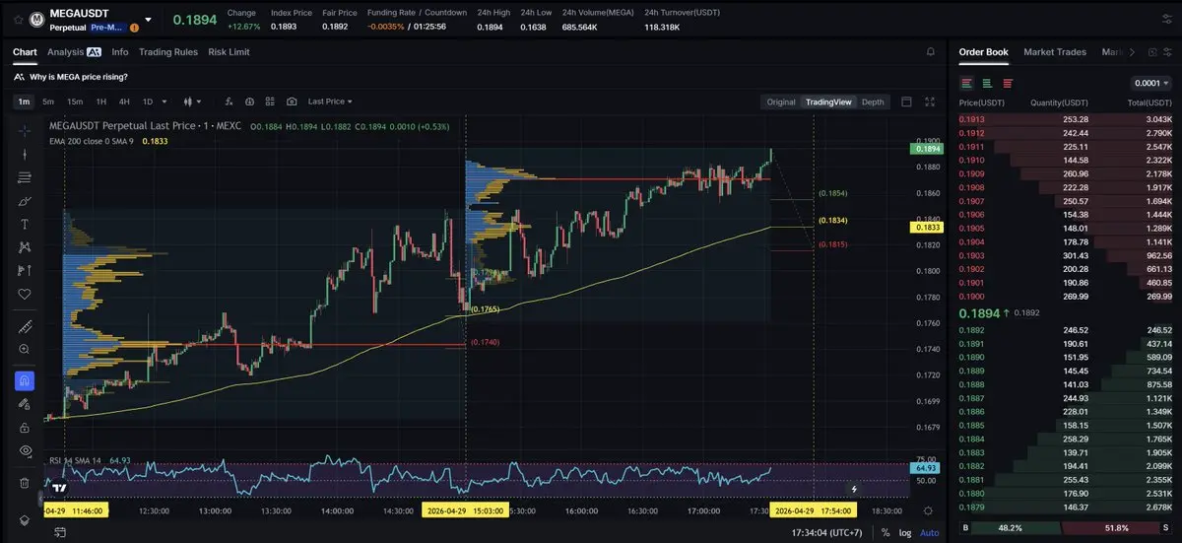
Task: Switch to the Analysis AI tab
Action: [x=74, y=52]
